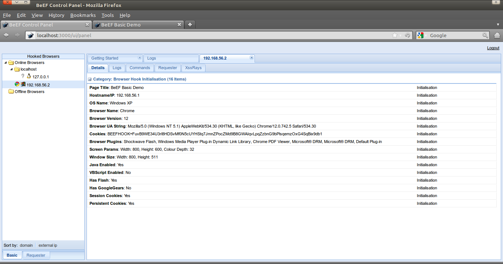The image size is (503, 264).
Task: Open the Commands sub-tab
Action: pyautogui.click(x=140, y=68)
